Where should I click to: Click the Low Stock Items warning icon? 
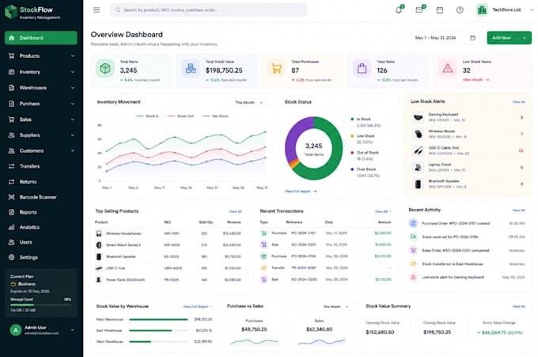(448, 68)
